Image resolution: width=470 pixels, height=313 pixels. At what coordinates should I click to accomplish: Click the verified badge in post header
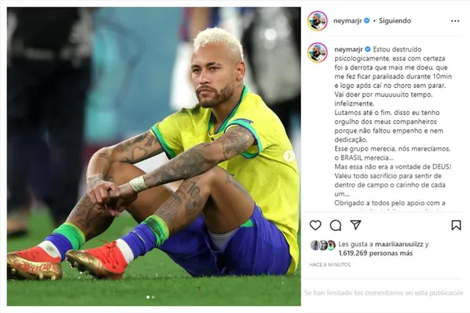(x=367, y=21)
